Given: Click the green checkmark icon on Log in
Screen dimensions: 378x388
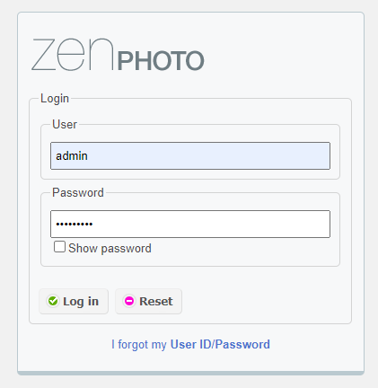Looking at the screenshot, I should [x=53, y=301].
